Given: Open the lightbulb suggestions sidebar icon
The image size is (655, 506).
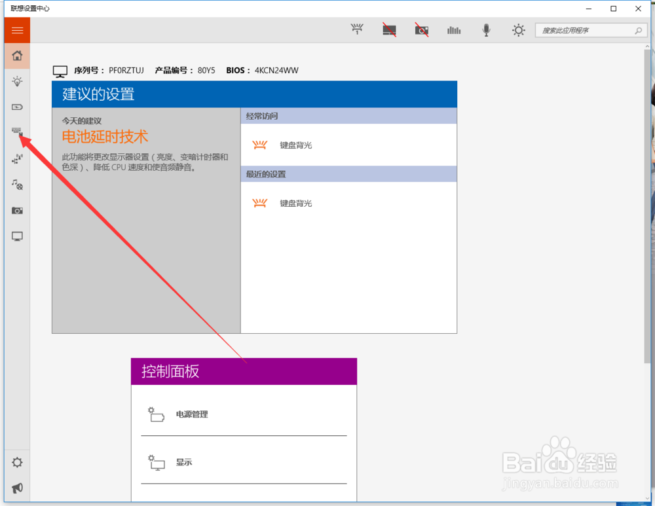Looking at the screenshot, I should tap(17, 81).
